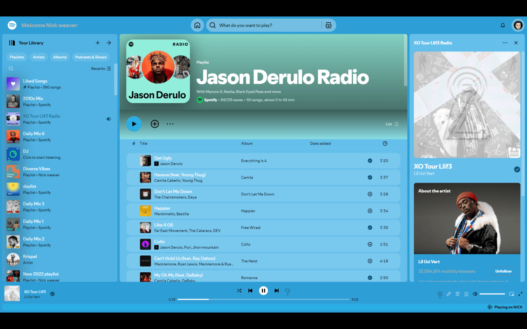Viewport: 527px width, 329px height.
Task: Open notifications via the bell icon
Action: (503, 25)
